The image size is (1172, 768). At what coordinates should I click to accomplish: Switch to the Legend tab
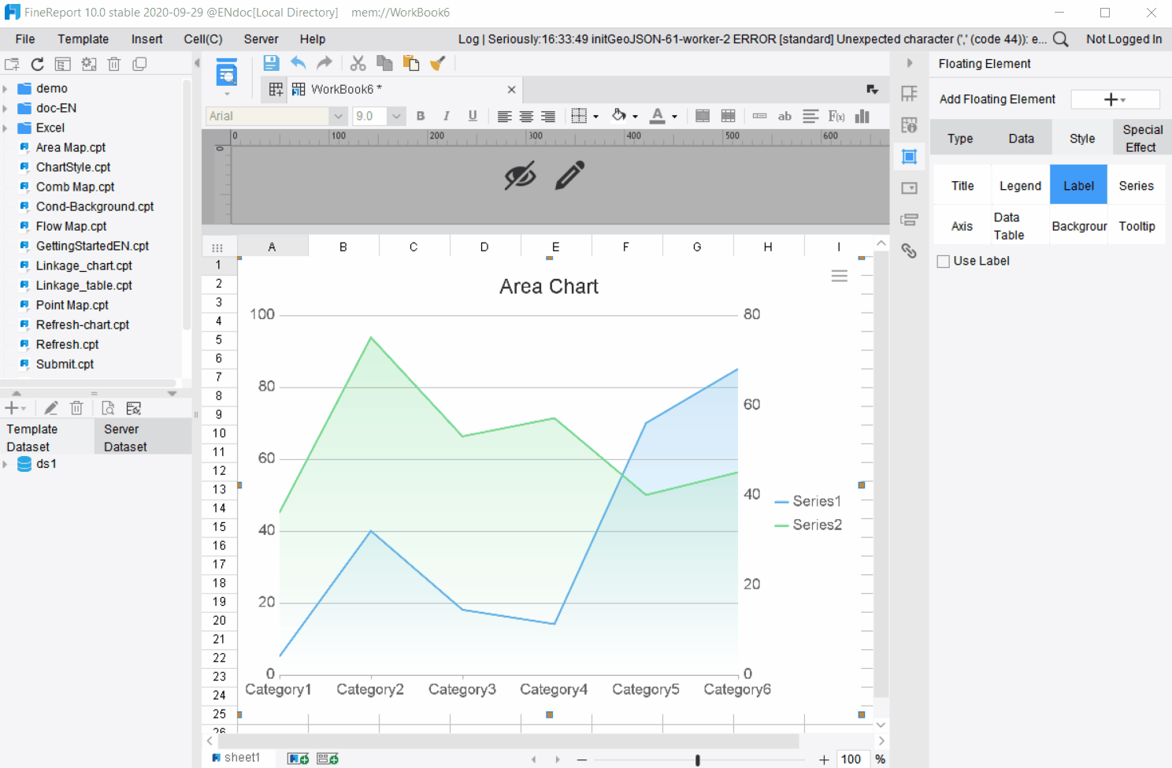tap(1020, 186)
